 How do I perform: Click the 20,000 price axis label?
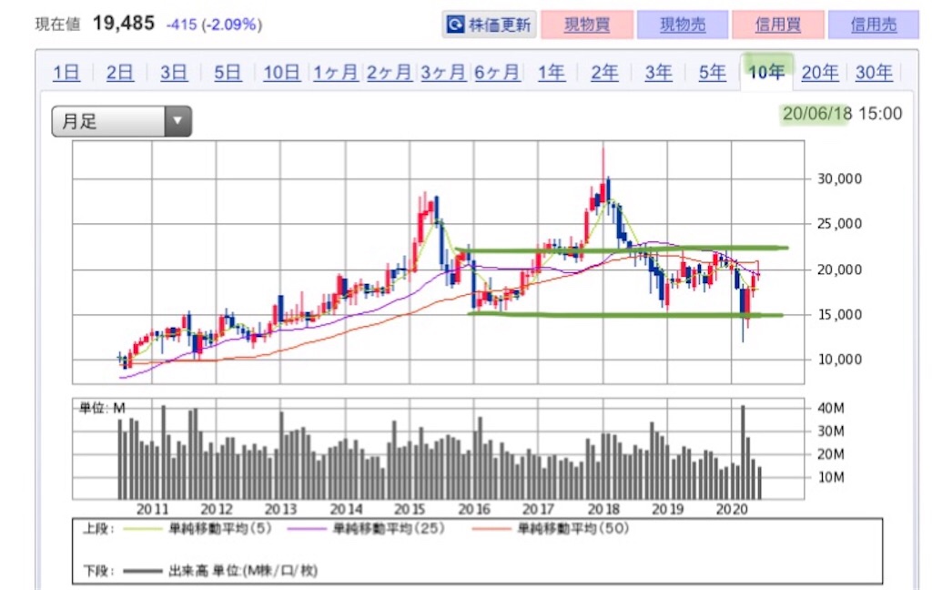coord(839,270)
